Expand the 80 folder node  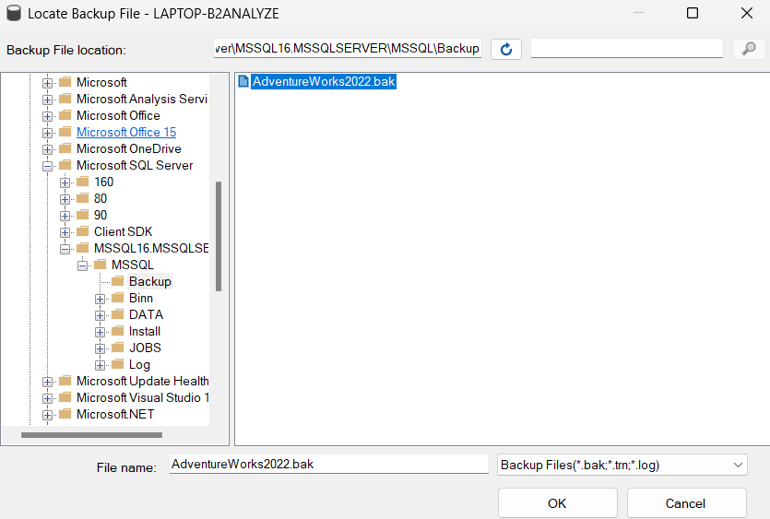[65, 199]
